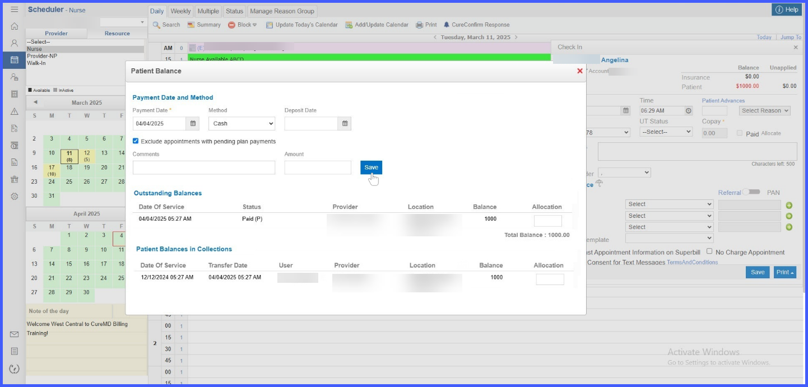Expand the Select Reason dropdown
The image size is (808, 387).
764,111
